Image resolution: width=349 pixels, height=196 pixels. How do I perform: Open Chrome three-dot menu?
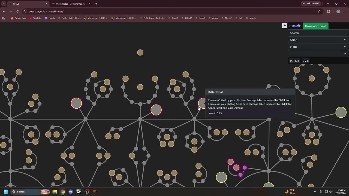[x=345, y=11]
